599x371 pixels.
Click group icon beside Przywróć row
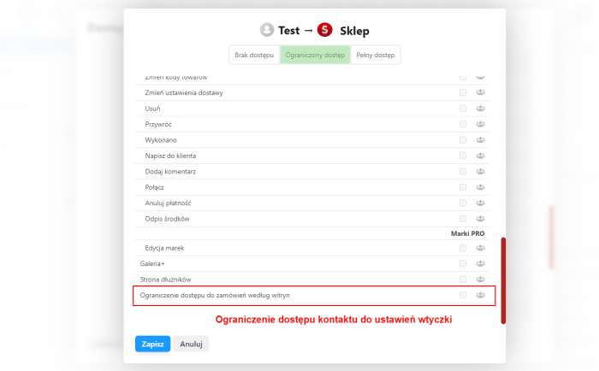(x=480, y=124)
